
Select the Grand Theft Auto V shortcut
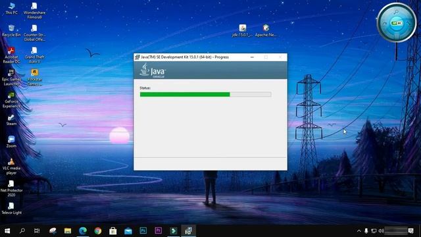click(34, 55)
